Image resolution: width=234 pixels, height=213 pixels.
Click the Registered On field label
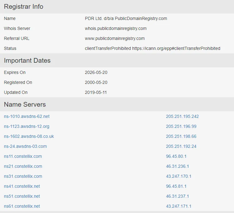pyautogui.click(x=18, y=83)
